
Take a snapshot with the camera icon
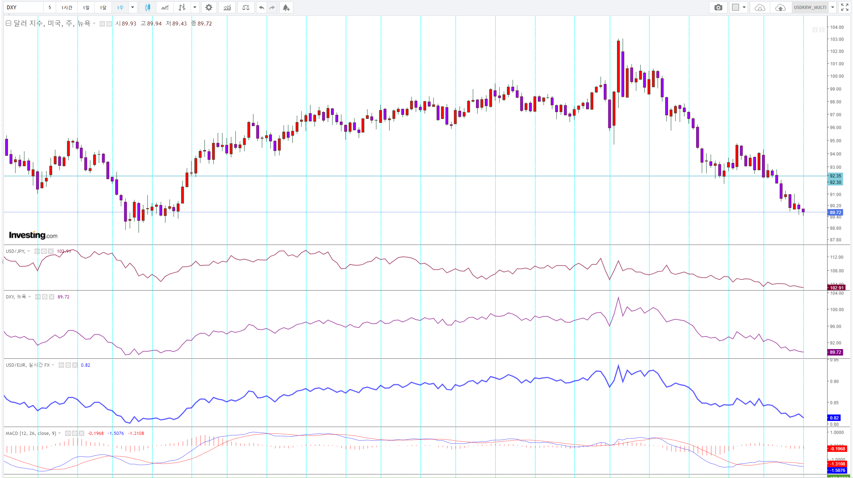718,8
